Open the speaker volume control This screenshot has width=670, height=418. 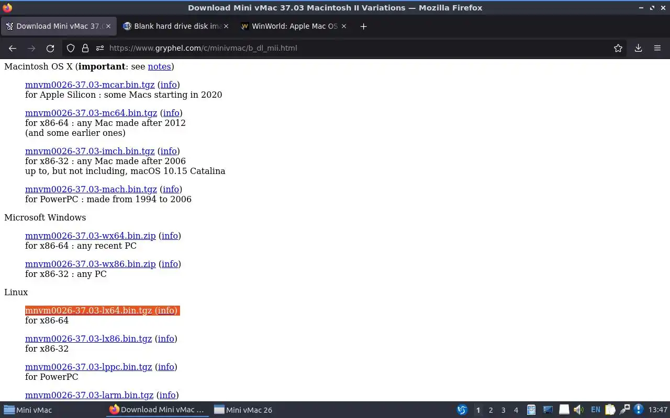pos(578,410)
